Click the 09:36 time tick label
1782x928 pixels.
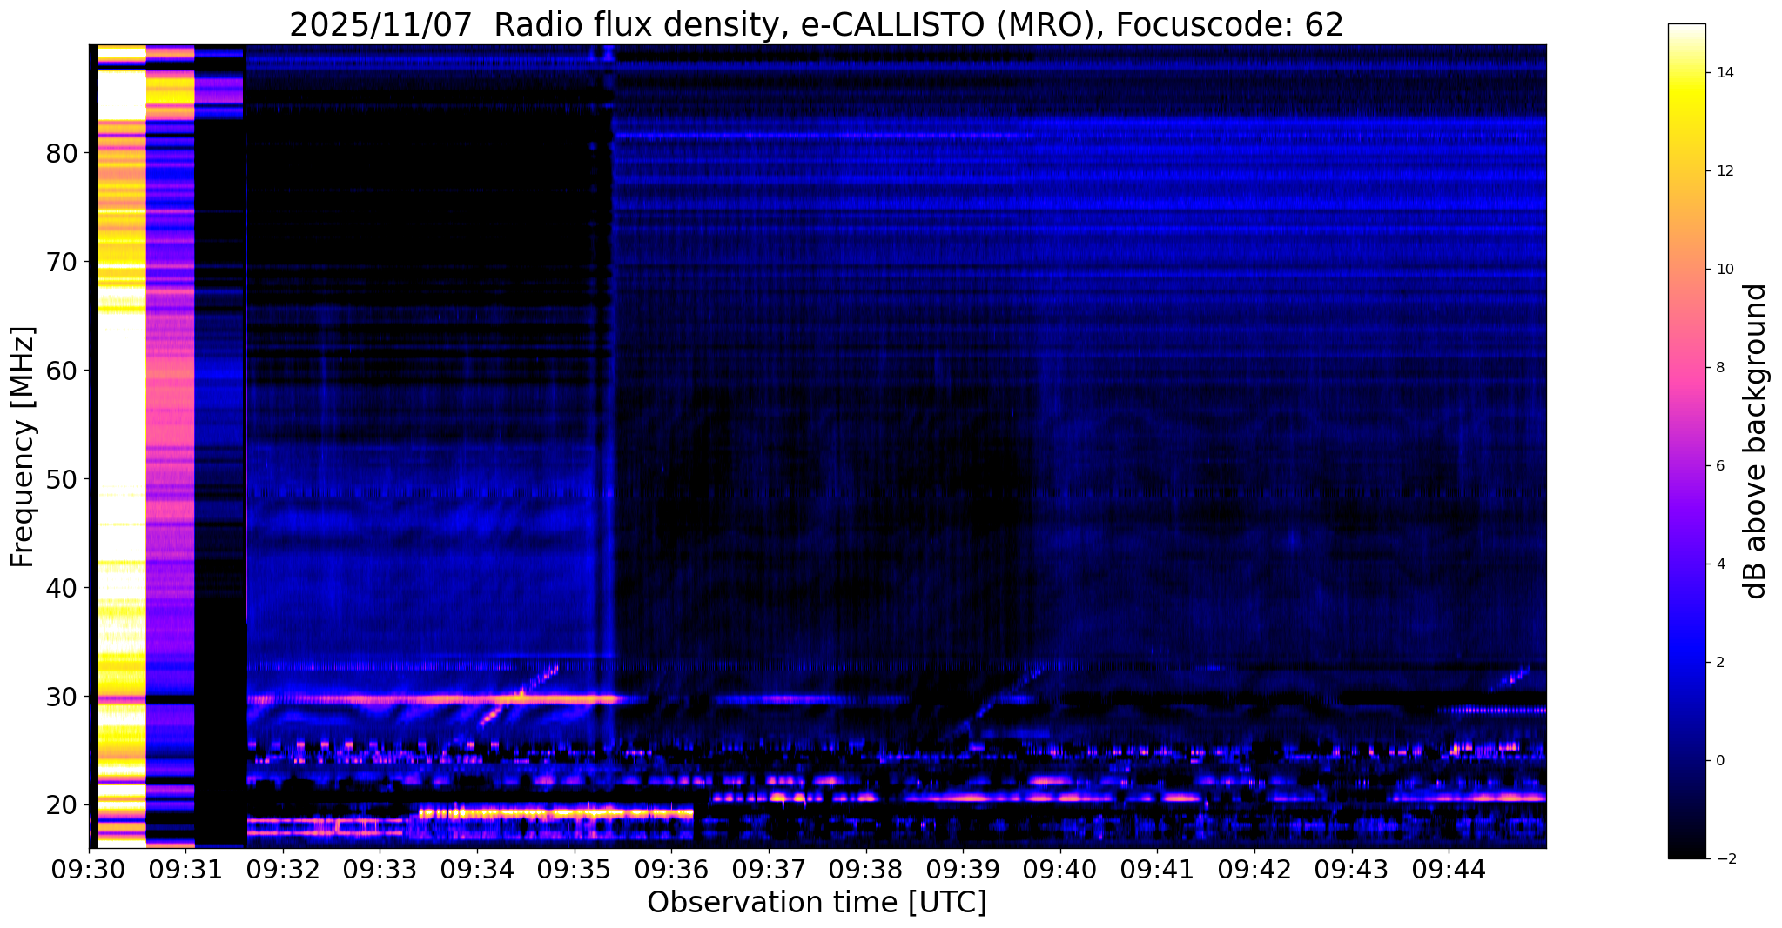pos(671,869)
